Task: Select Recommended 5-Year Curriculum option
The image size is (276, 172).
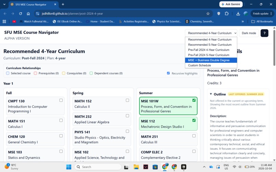Action: point(211,45)
